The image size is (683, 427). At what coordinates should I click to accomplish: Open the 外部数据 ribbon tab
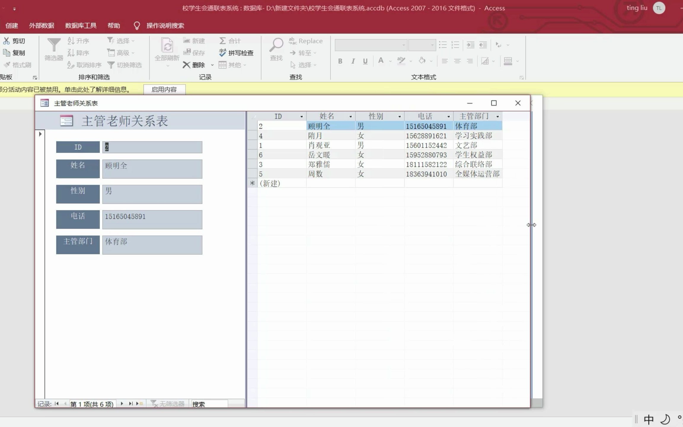coord(42,26)
